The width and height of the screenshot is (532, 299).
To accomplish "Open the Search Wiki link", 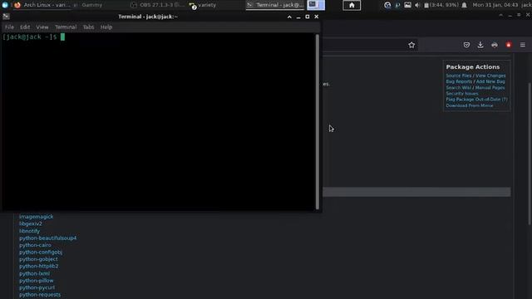I will [458, 87].
